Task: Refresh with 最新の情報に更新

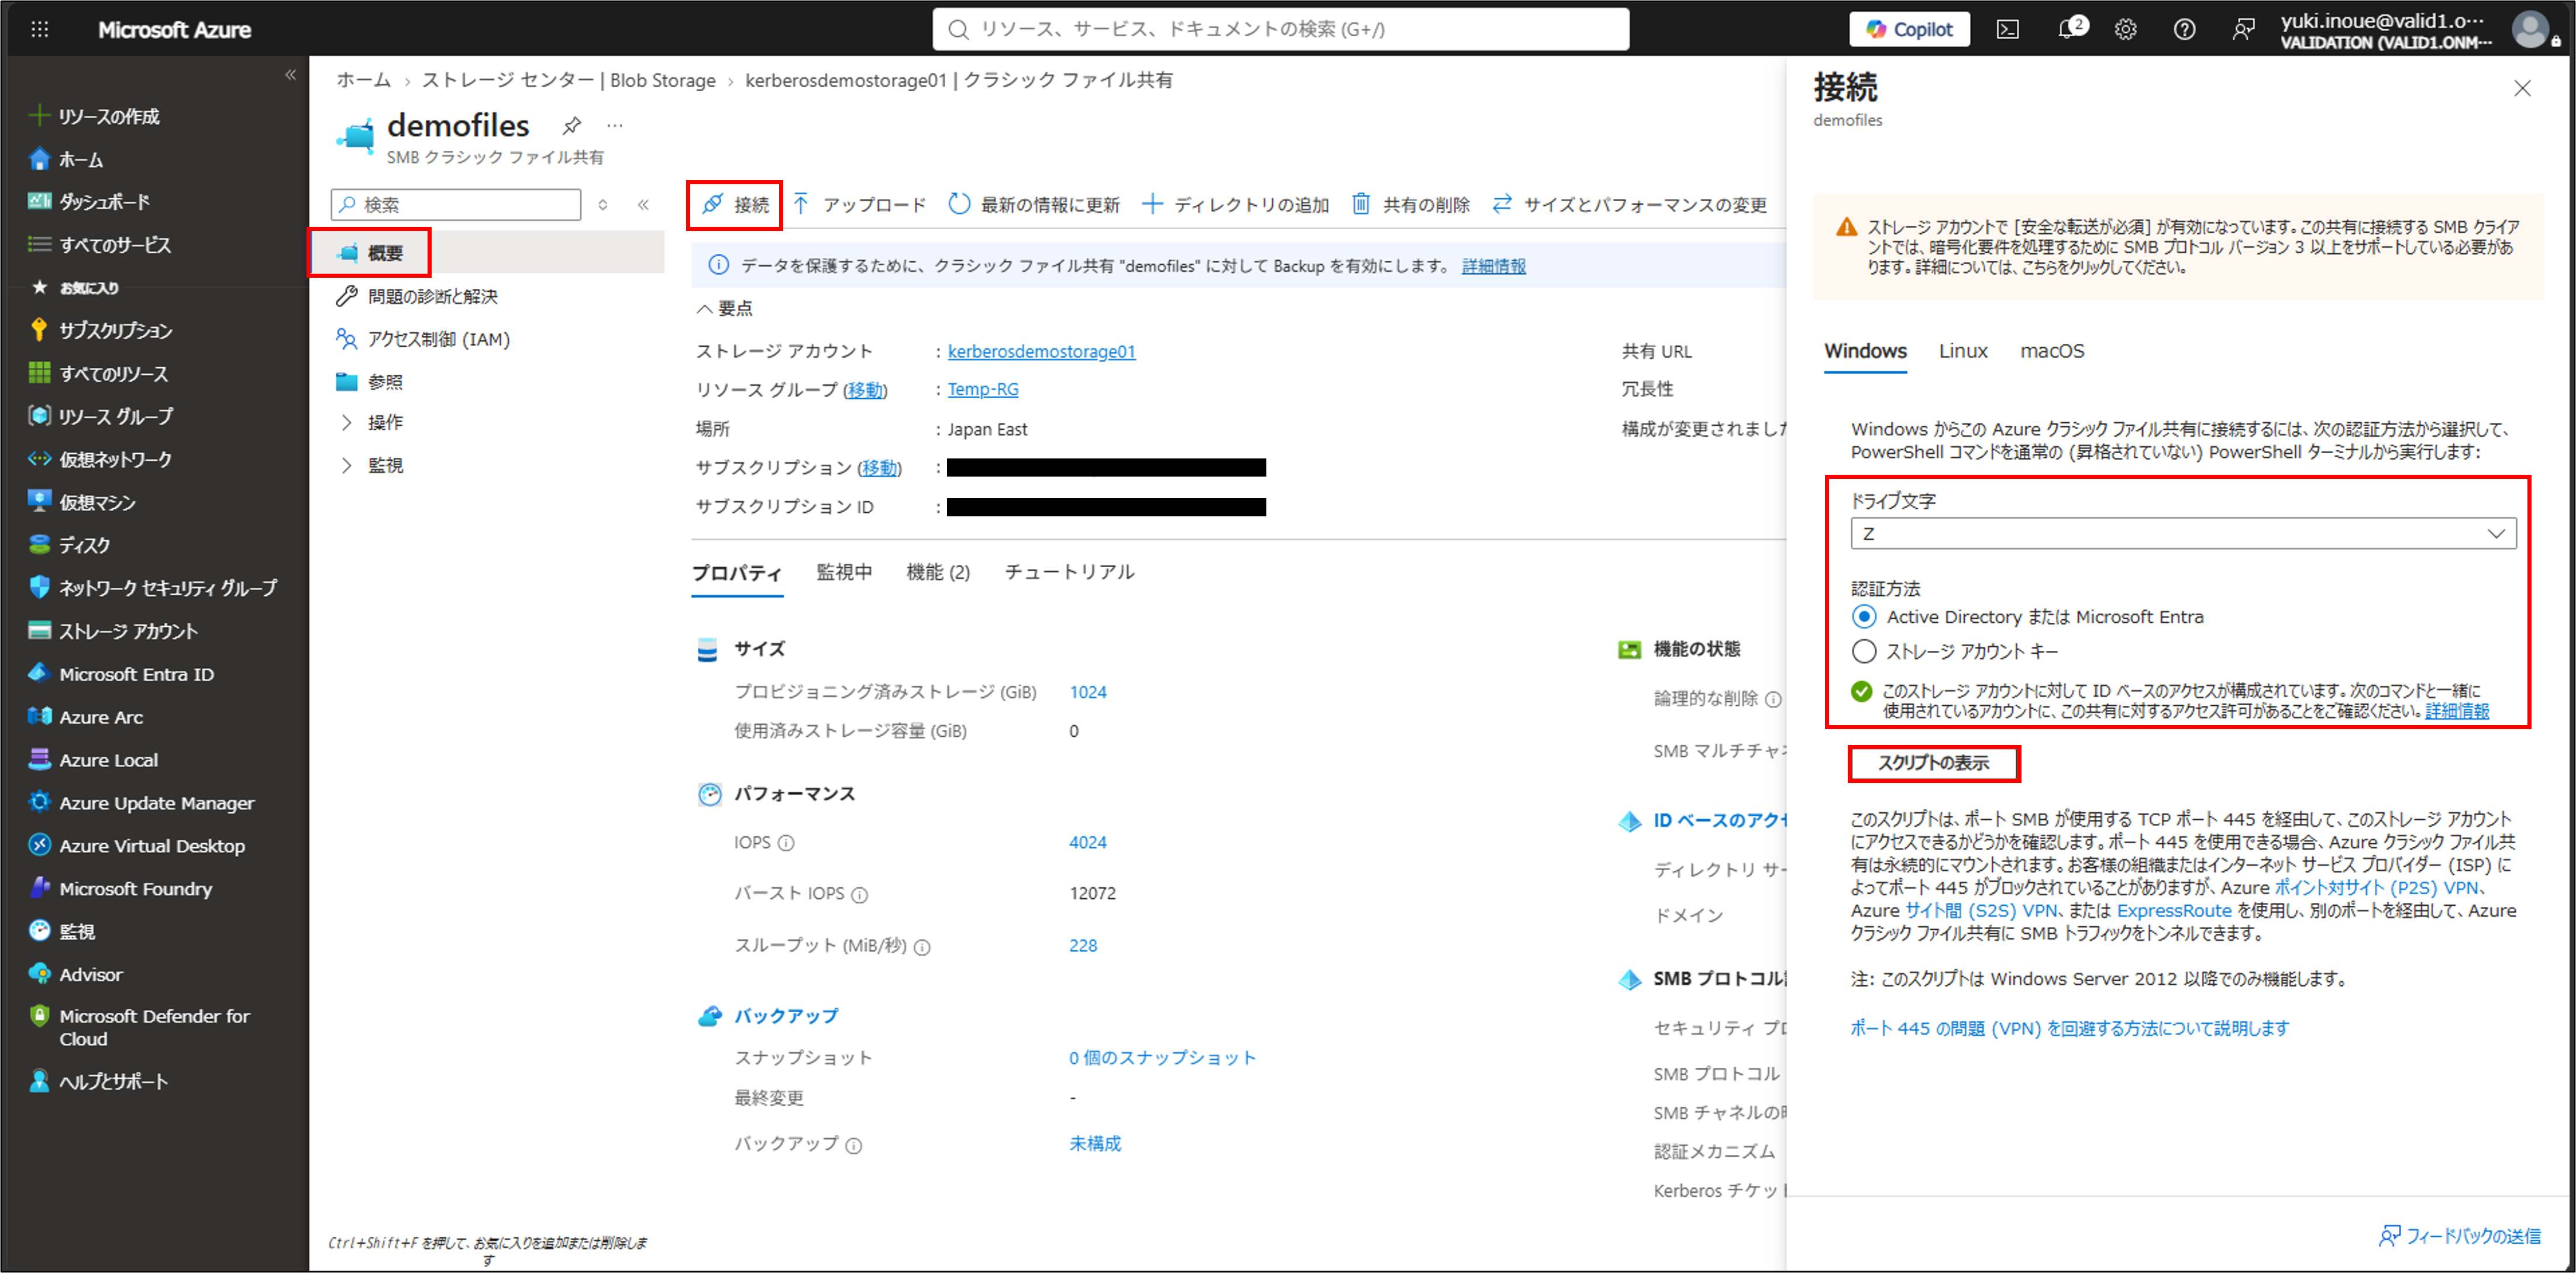Action: pos(1034,204)
